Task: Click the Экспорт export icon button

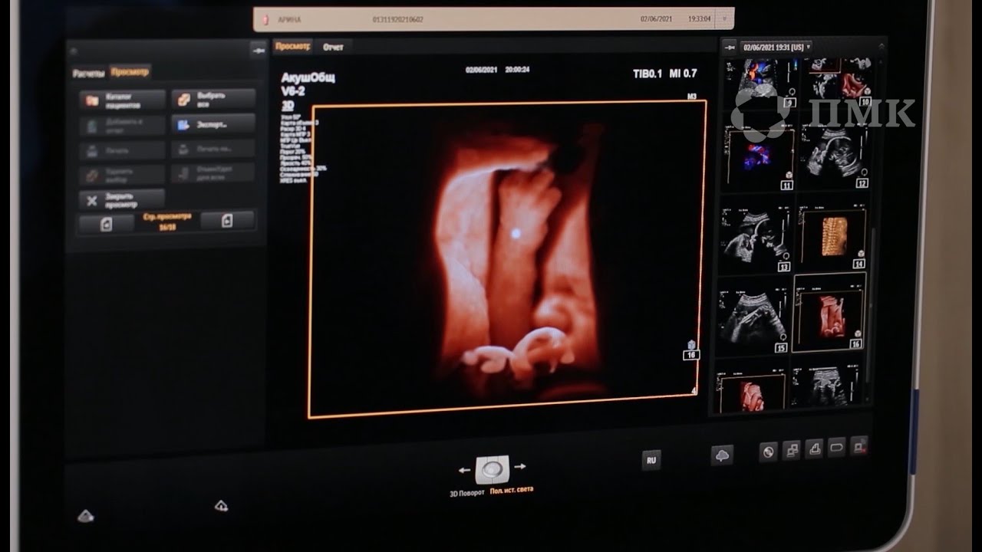Action: [x=213, y=124]
